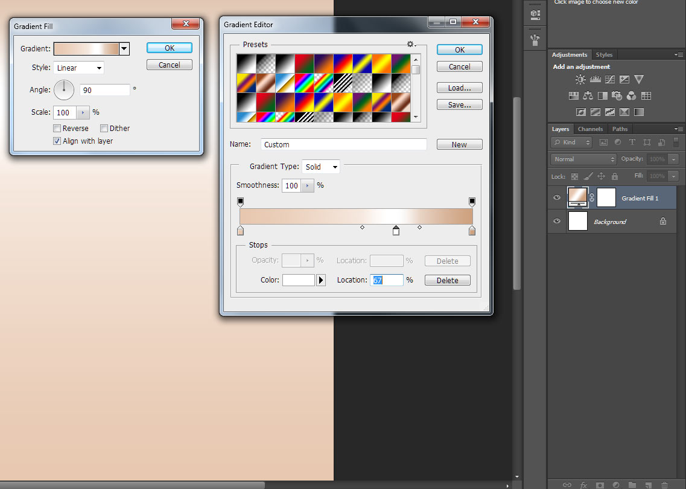Switch to the Channels tab
Image resolution: width=686 pixels, height=489 pixels.
click(590, 129)
